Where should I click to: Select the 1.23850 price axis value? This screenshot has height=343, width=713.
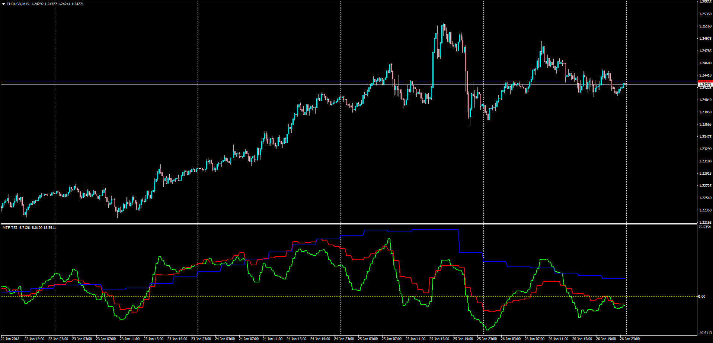[x=706, y=112]
